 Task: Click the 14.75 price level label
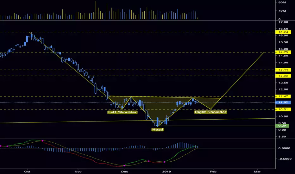click(283, 52)
